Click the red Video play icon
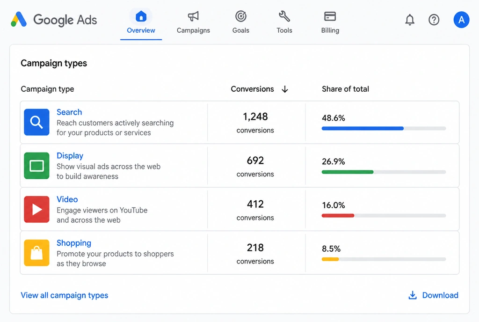This screenshot has height=322, width=479. (36, 209)
